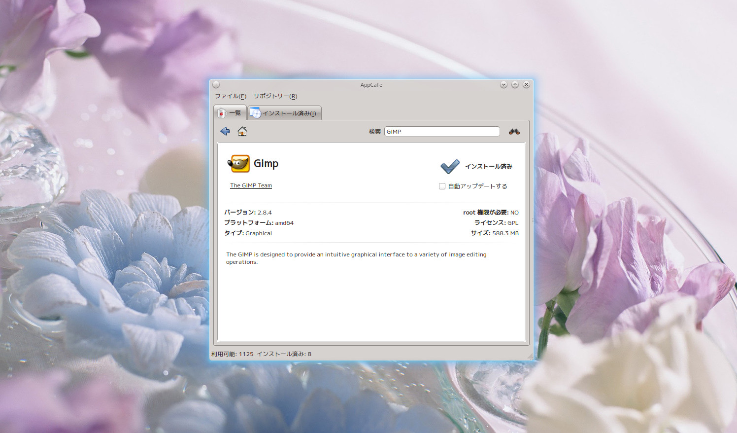Close the AppCafe window

click(x=526, y=85)
